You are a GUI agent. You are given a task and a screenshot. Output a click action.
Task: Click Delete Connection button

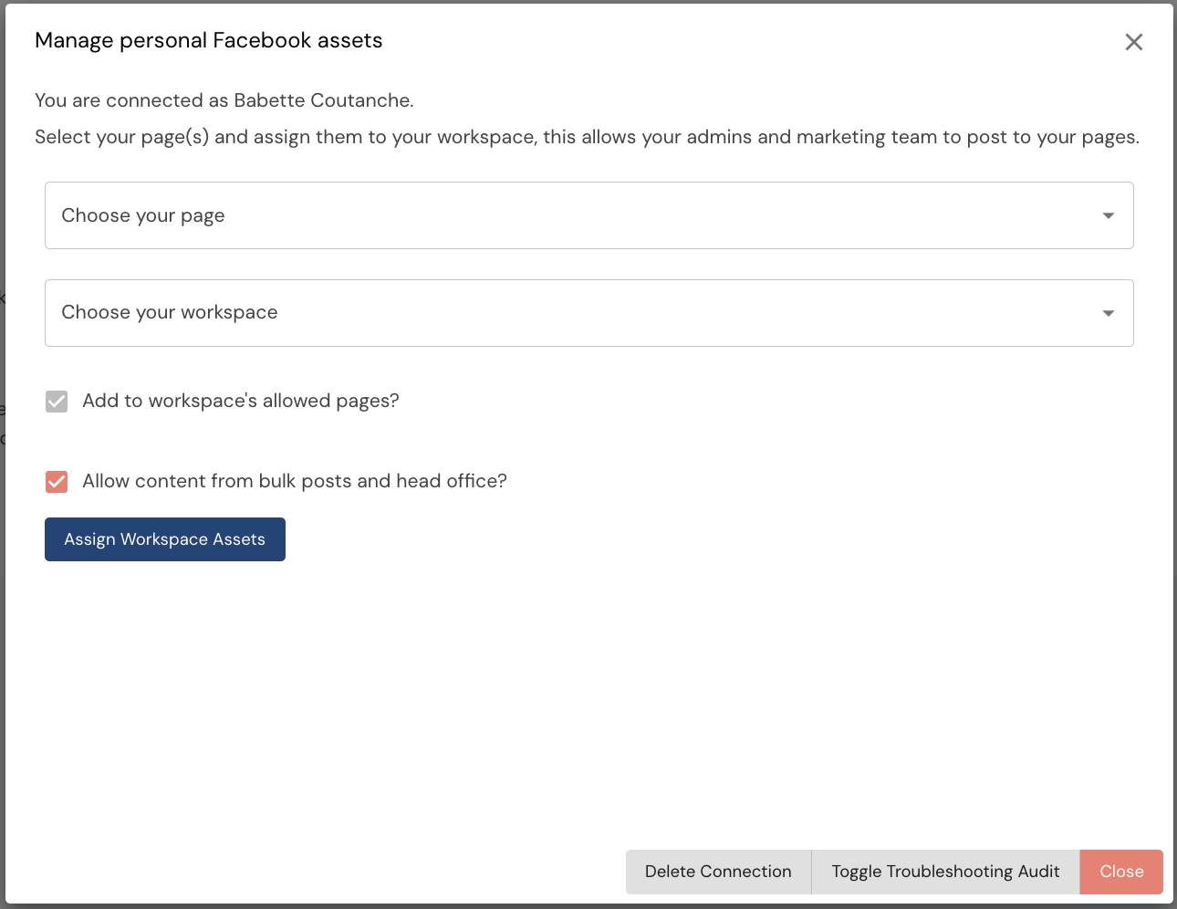(718, 872)
